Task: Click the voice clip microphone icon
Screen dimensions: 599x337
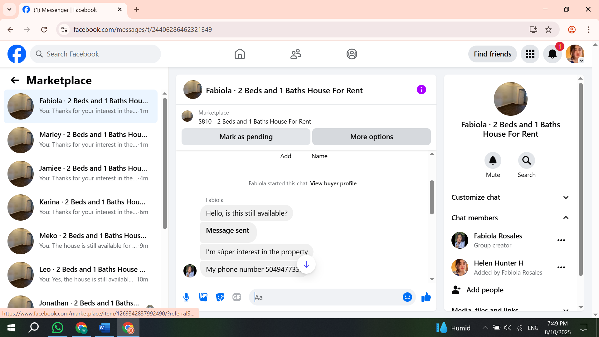Action: 186,297
